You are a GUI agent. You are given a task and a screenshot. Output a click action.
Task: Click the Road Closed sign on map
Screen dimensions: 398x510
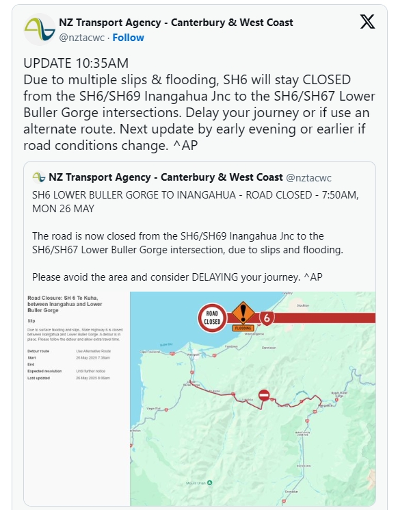point(212,318)
